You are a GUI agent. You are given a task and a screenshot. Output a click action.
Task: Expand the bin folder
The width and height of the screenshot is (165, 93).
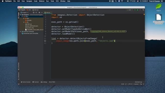click(x=24, y=18)
